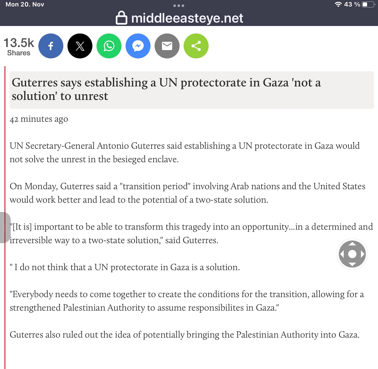This screenshot has height=369, width=378.
Task: Share the article on Facebook
Action: (x=51, y=46)
